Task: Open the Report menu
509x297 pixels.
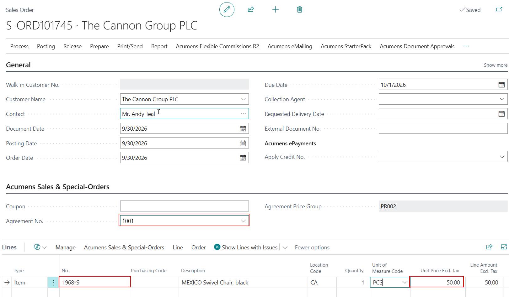Action: (159, 46)
